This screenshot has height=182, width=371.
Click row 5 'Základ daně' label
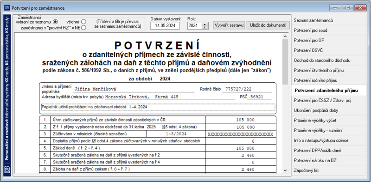(x=77, y=148)
